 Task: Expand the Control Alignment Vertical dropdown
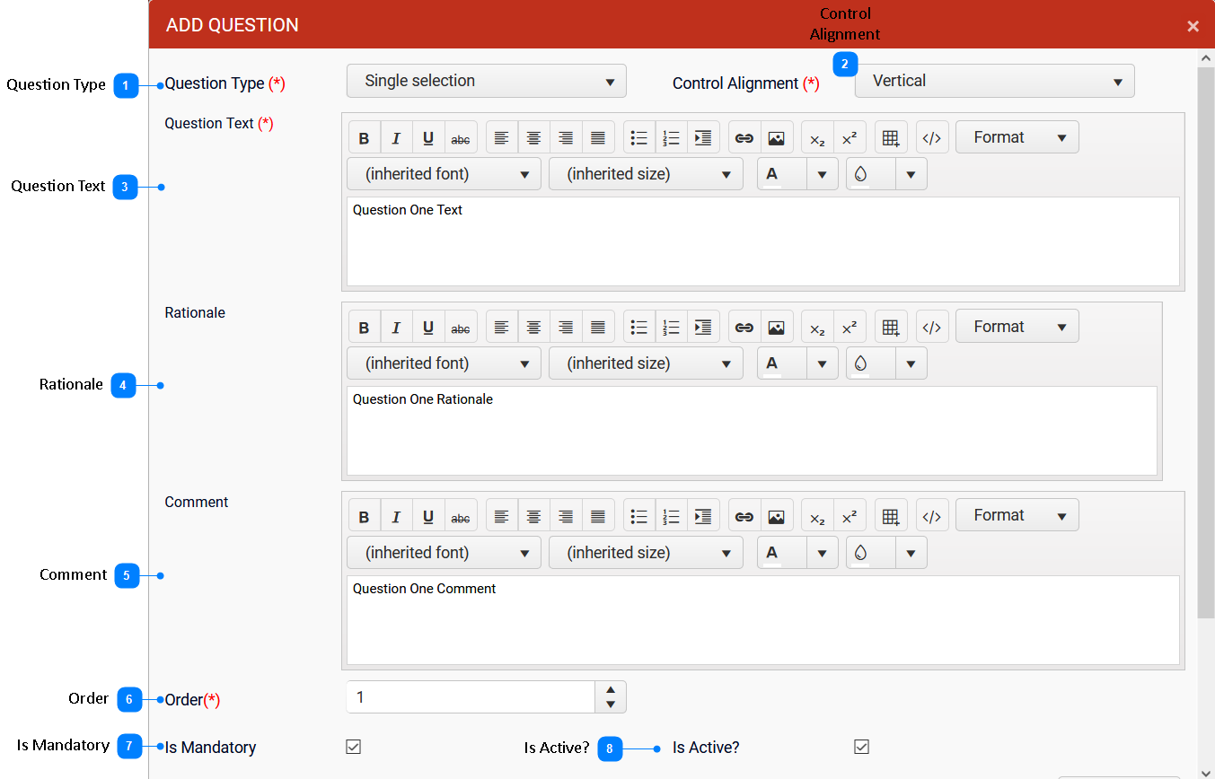[994, 81]
